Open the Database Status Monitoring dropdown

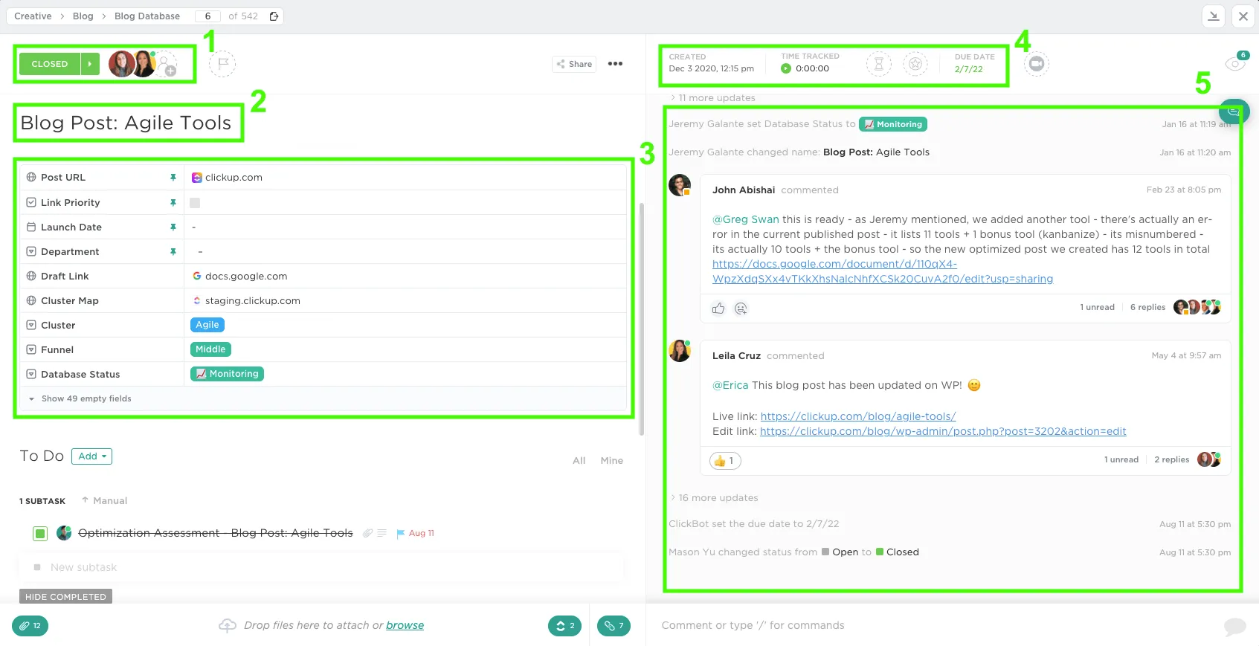[227, 374]
